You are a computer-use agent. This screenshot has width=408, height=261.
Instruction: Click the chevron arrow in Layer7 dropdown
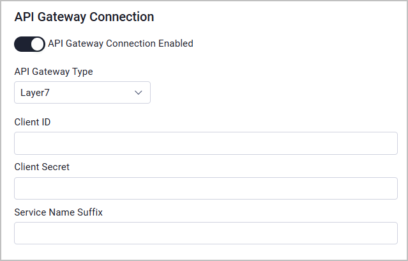(x=138, y=93)
